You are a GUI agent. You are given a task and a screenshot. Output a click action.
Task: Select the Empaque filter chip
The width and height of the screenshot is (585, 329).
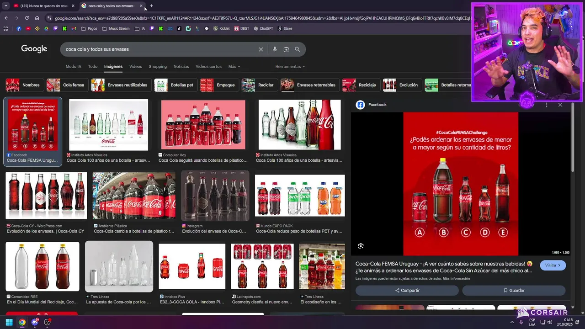219,85
